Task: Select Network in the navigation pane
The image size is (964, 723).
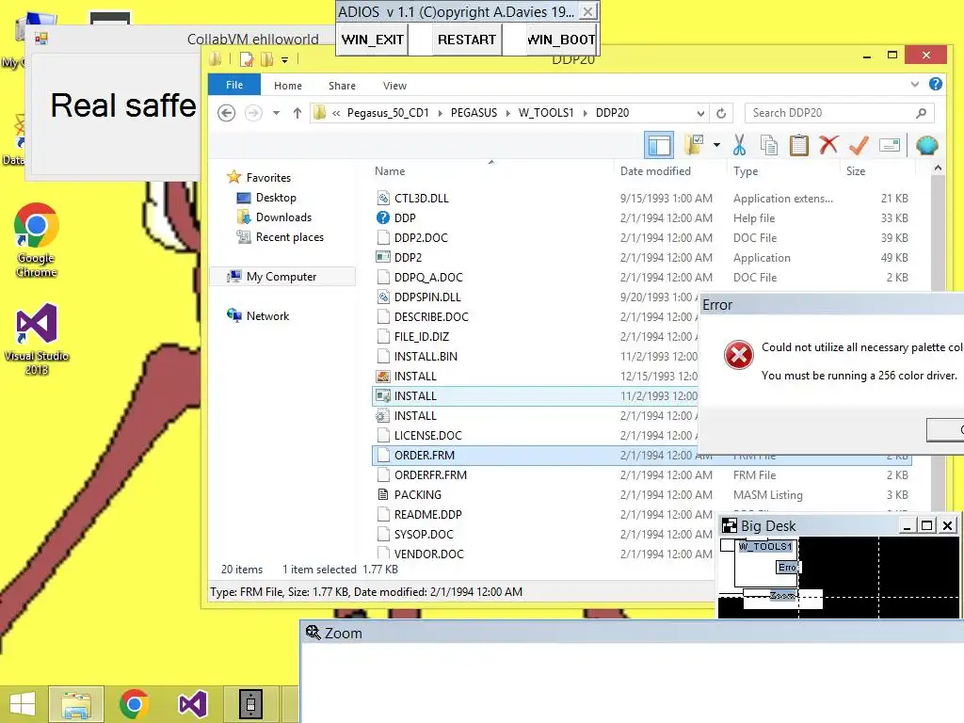Action: [267, 316]
